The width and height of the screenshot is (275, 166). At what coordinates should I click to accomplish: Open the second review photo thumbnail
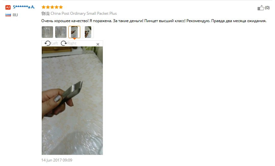(61, 32)
